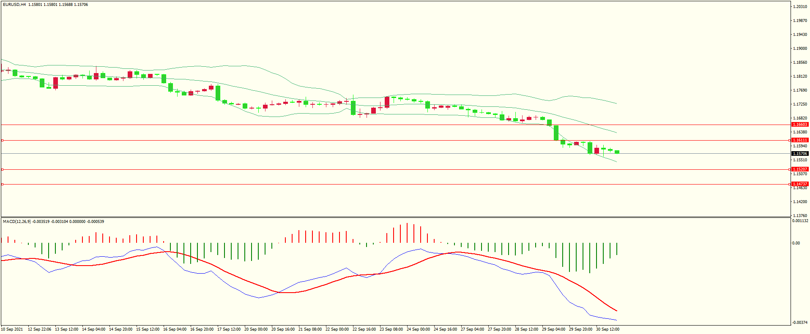The width and height of the screenshot is (810, 334).
Task: Click the 15 Sep 12:00 time label
Action: (x=148, y=329)
